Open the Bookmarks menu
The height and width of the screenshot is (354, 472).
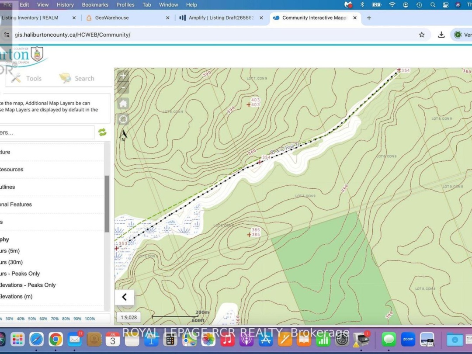pyautogui.click(x=95, y=5)
